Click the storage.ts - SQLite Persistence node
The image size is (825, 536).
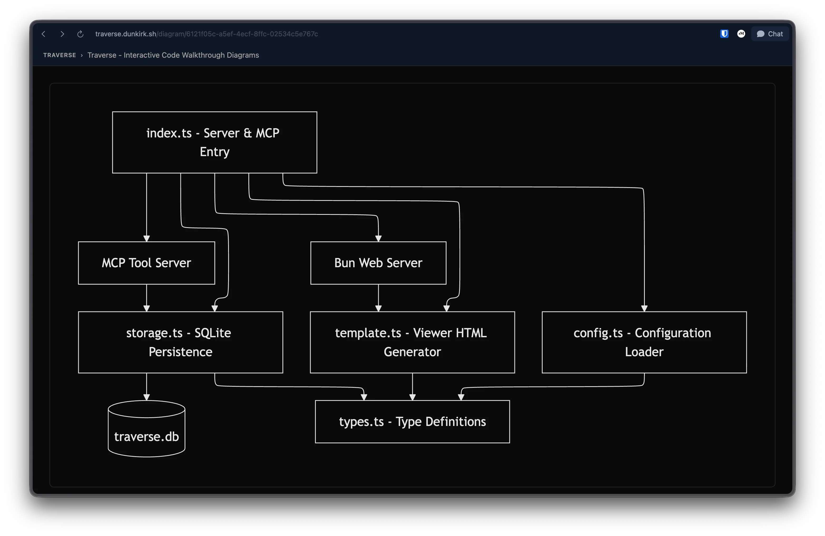(x=180, y=342)
